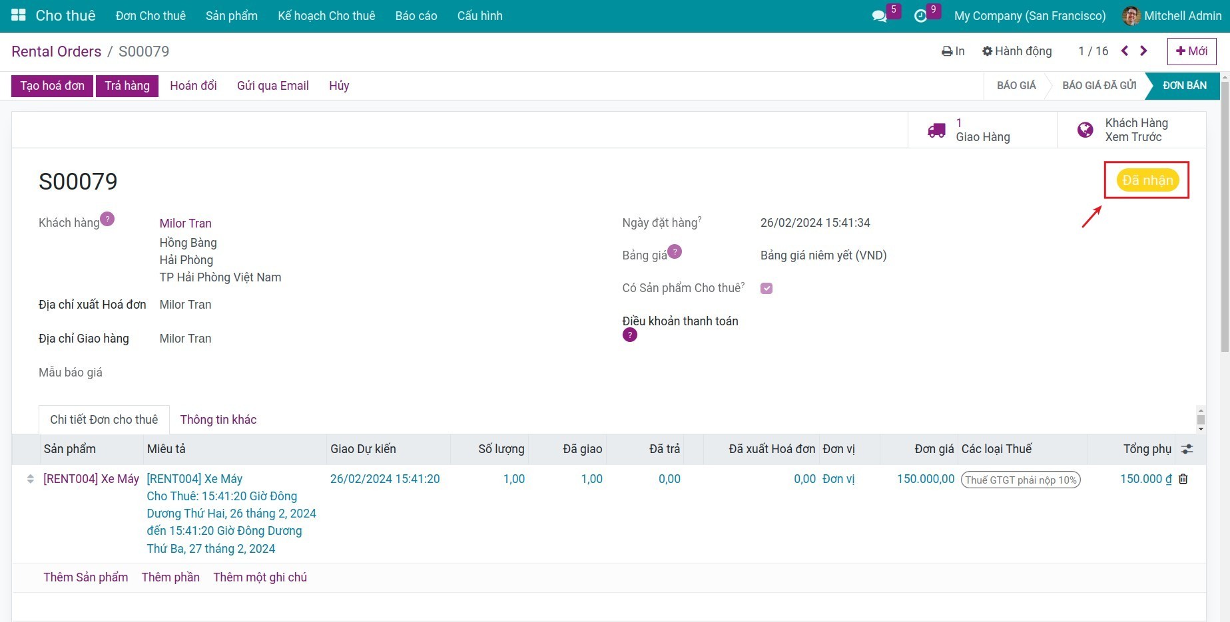Open the In print dropdown
The width and height of the screenshot is (1230, 622).
click(953, 51)
